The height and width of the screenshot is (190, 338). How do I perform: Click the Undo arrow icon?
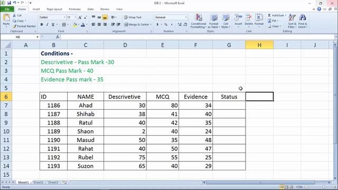15,3
